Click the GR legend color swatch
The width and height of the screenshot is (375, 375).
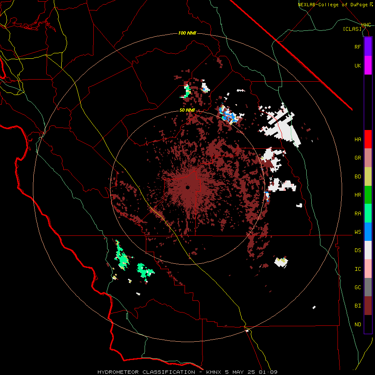tap(368, 158)
